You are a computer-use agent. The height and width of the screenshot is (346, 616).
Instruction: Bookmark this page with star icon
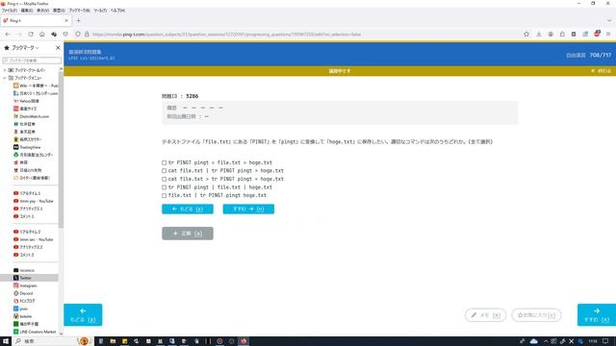click(526, 35)
